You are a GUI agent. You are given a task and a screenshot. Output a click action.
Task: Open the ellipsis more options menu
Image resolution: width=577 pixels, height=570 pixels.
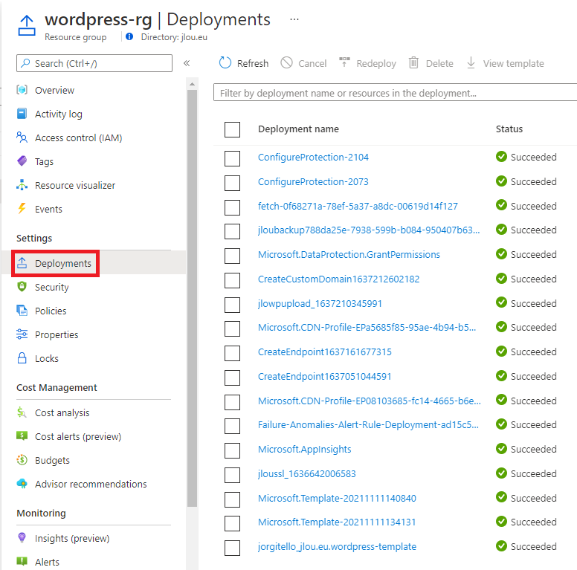point(294,19)
